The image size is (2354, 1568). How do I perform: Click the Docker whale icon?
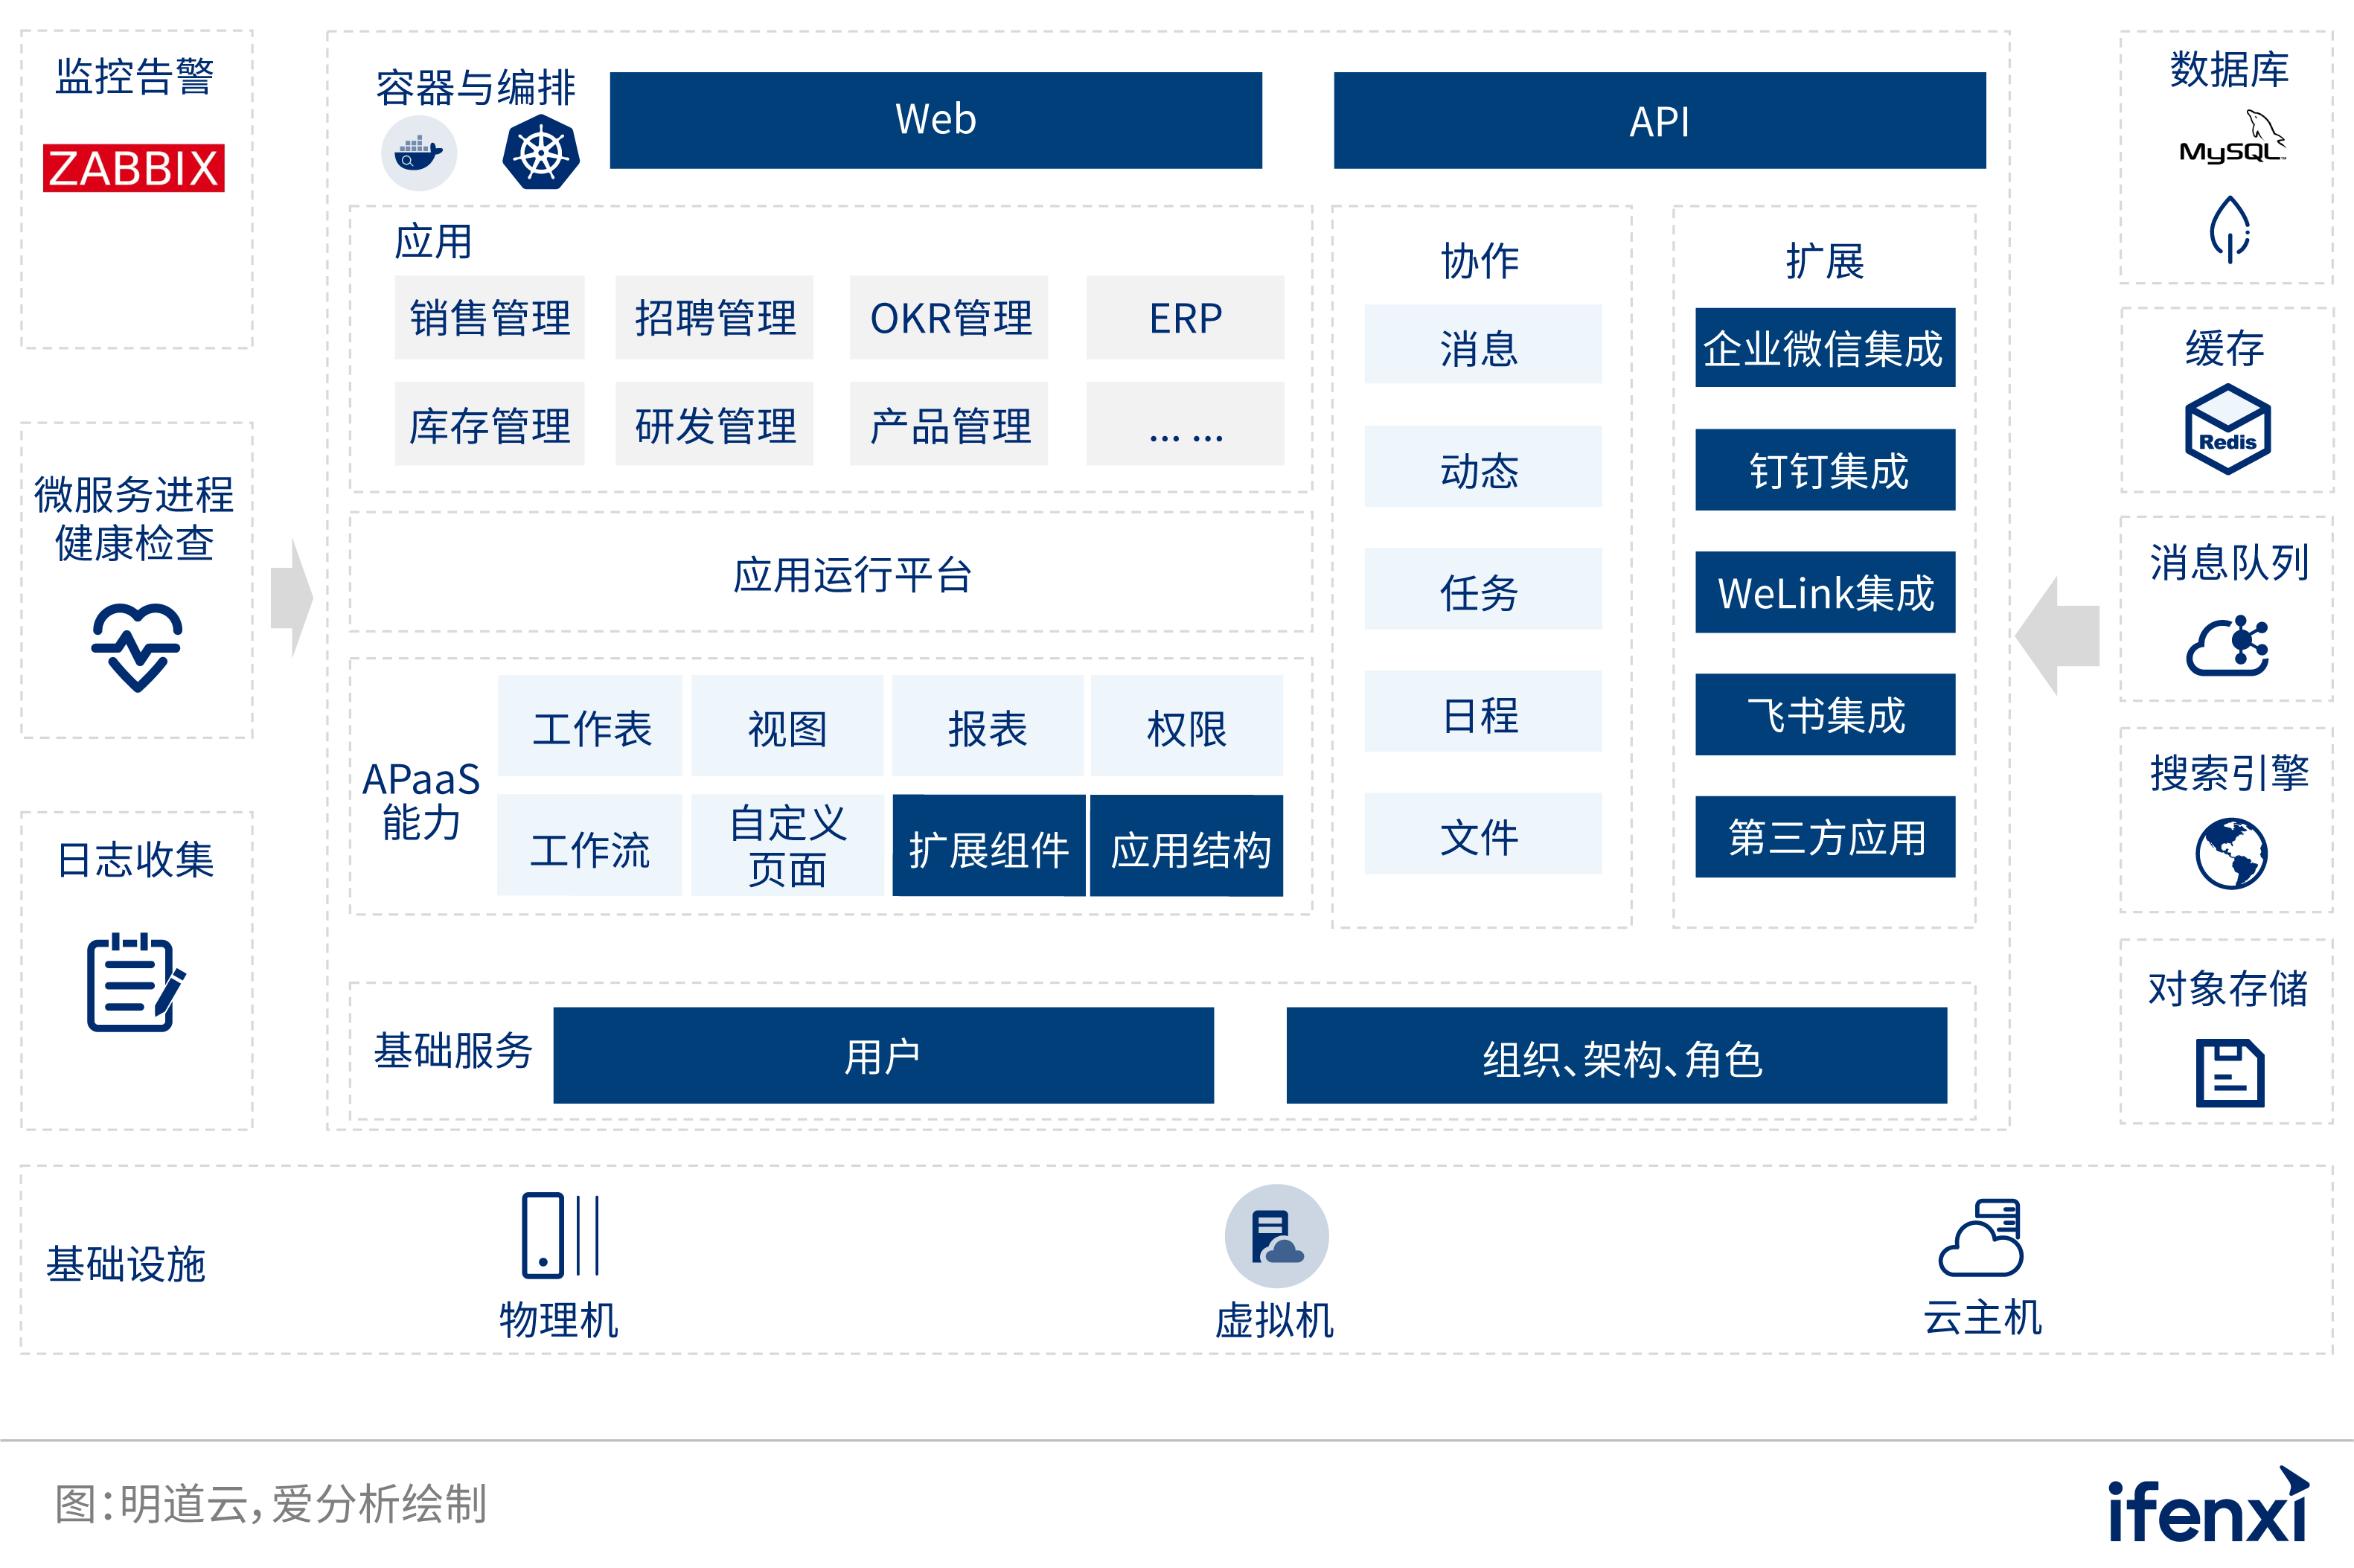(x=419, y=154)
